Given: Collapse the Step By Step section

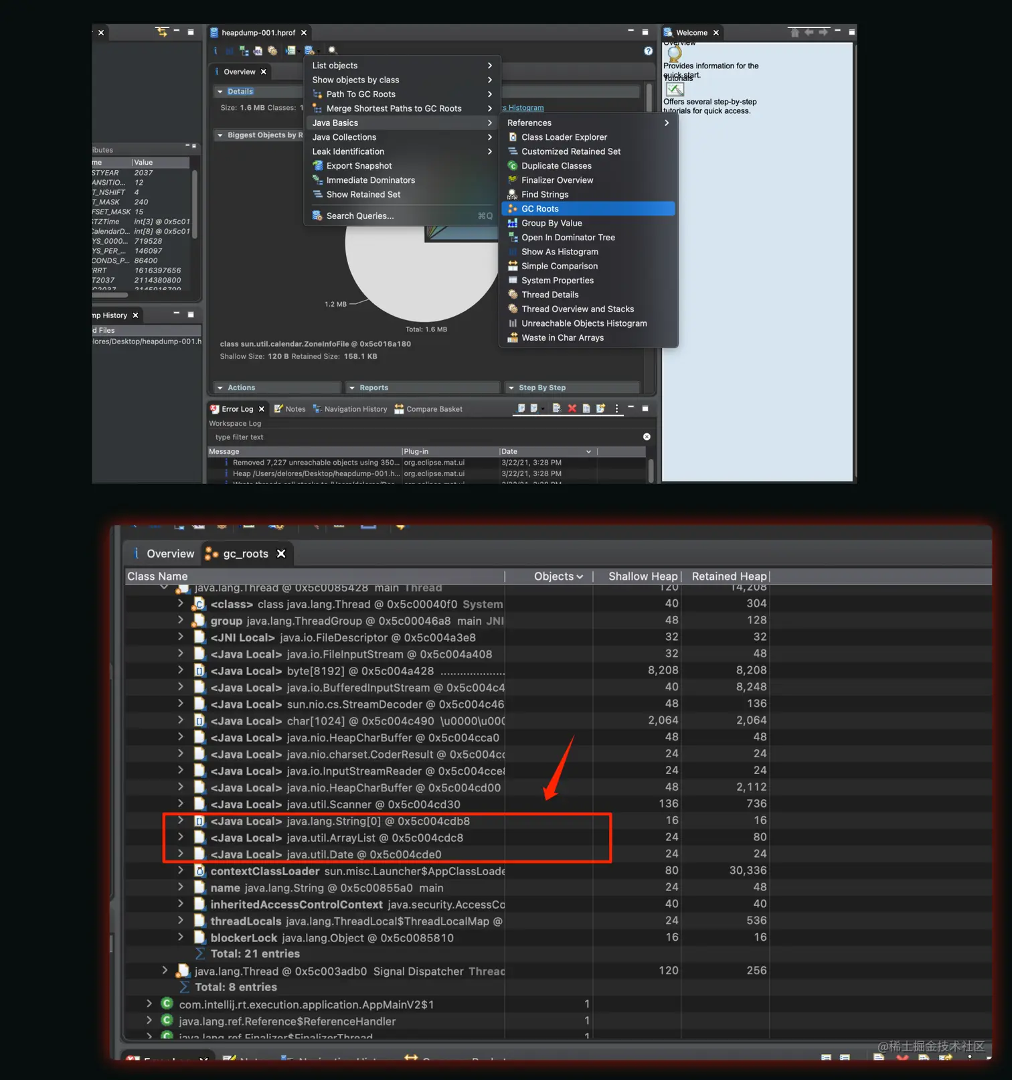Looking at the screenshot, I should (511, 388).
